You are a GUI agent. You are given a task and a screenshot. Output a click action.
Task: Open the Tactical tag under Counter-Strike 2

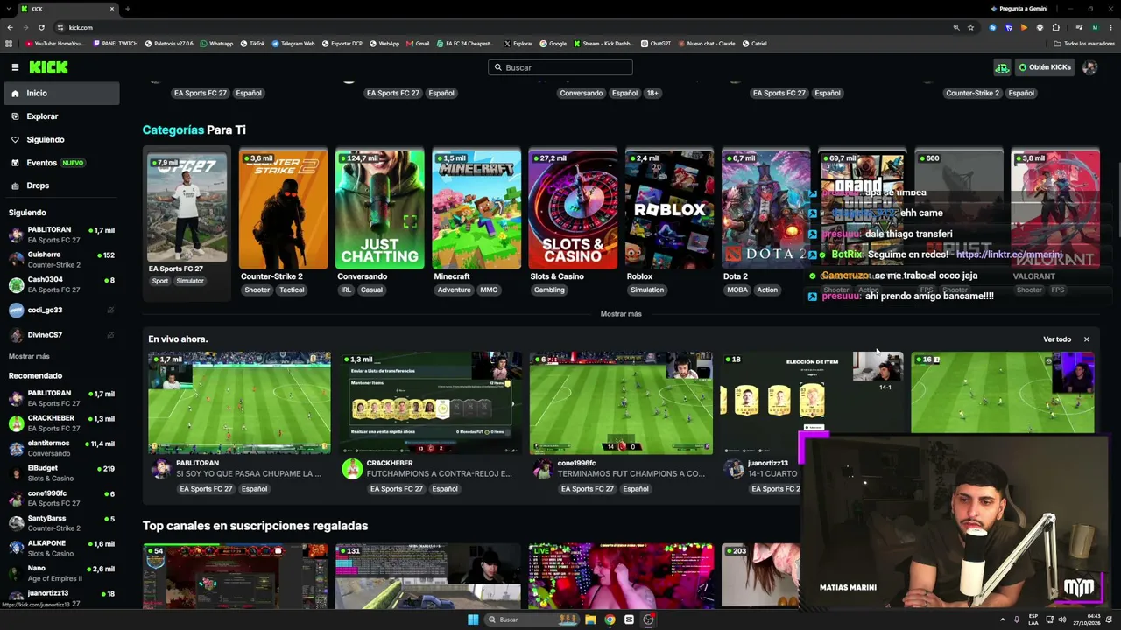(x=292, y=290)
